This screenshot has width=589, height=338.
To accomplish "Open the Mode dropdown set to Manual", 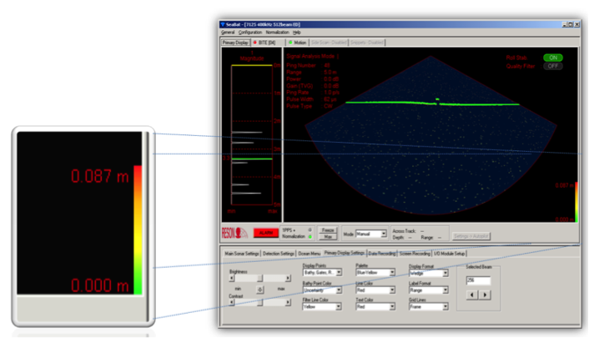I will (x=370, y=235).
